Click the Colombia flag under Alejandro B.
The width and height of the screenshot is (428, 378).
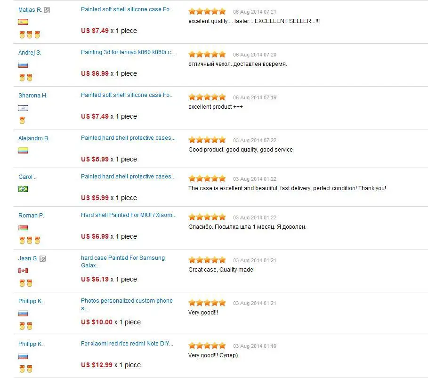click(x=23, y=150)
